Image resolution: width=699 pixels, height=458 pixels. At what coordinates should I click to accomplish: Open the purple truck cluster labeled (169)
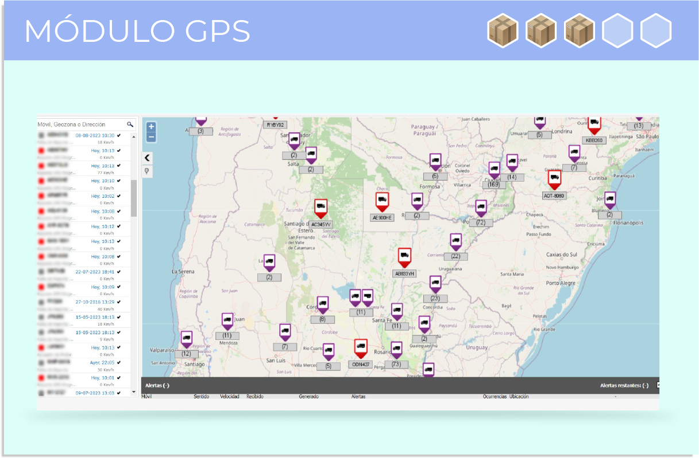[x=494, y=171]
